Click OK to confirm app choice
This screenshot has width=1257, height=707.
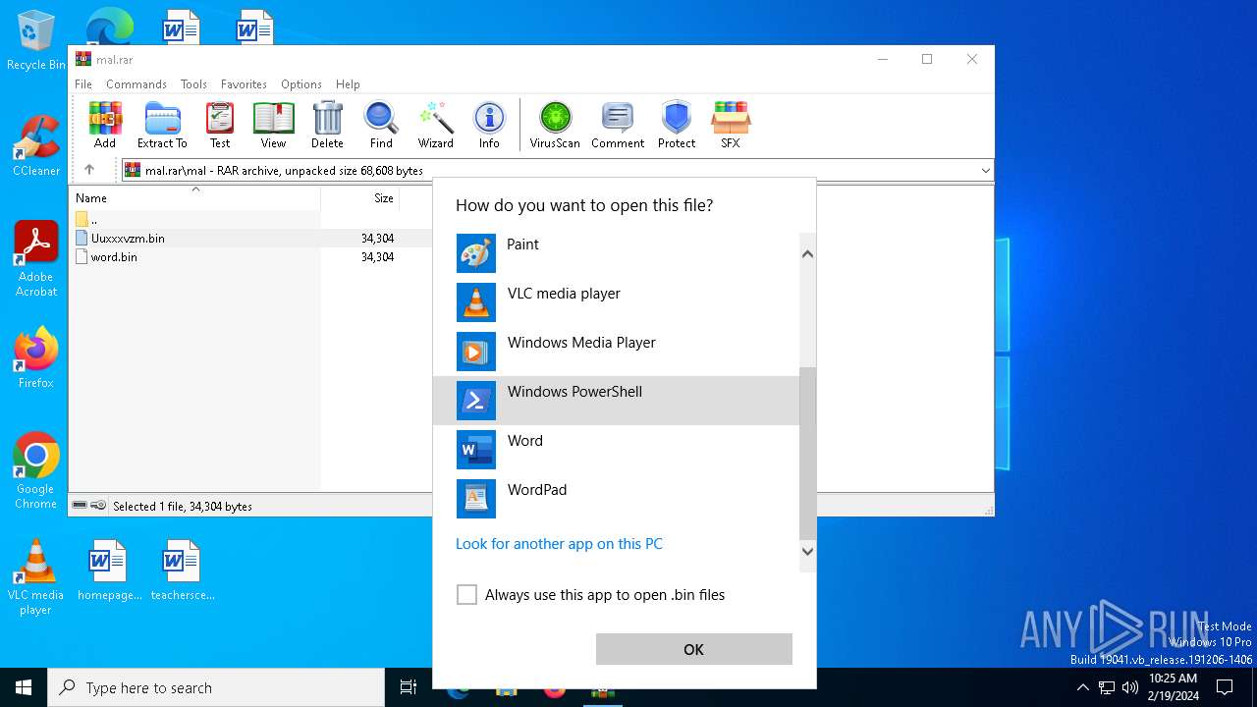[x=693, y=649]
